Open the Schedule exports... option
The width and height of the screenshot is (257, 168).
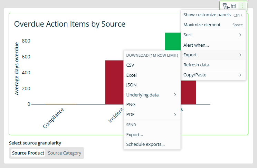click(x=145, y=144)
